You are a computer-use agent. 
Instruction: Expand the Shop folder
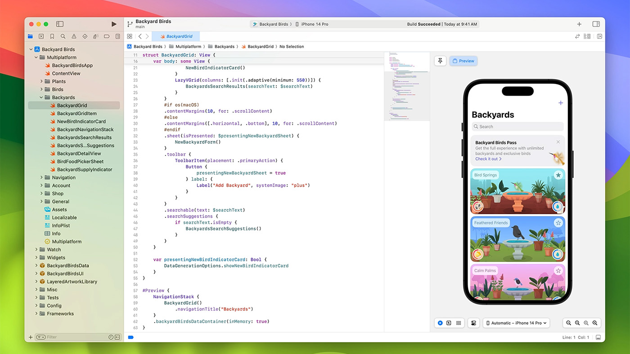41,194
